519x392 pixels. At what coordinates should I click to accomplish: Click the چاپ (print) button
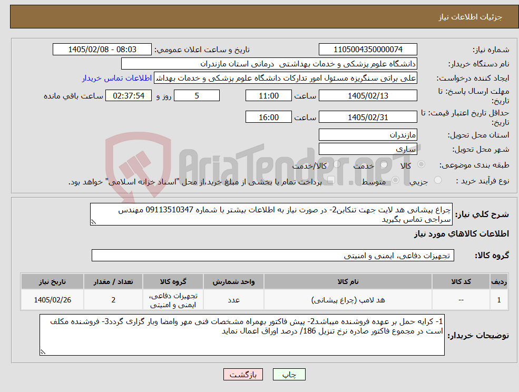(x=289, y=375)
